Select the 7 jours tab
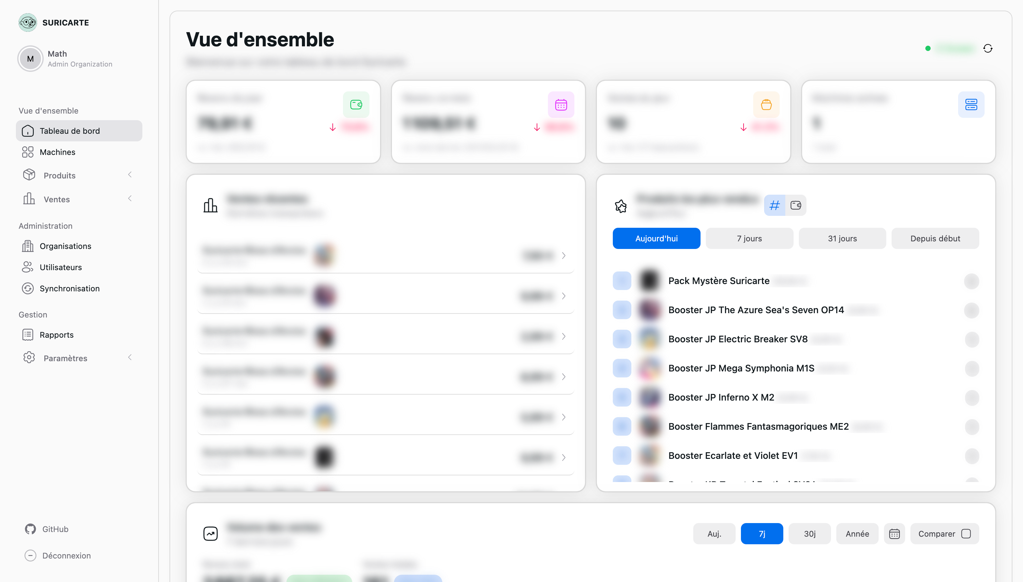This screenshot has height=582, width=1023. click(749, 239)
